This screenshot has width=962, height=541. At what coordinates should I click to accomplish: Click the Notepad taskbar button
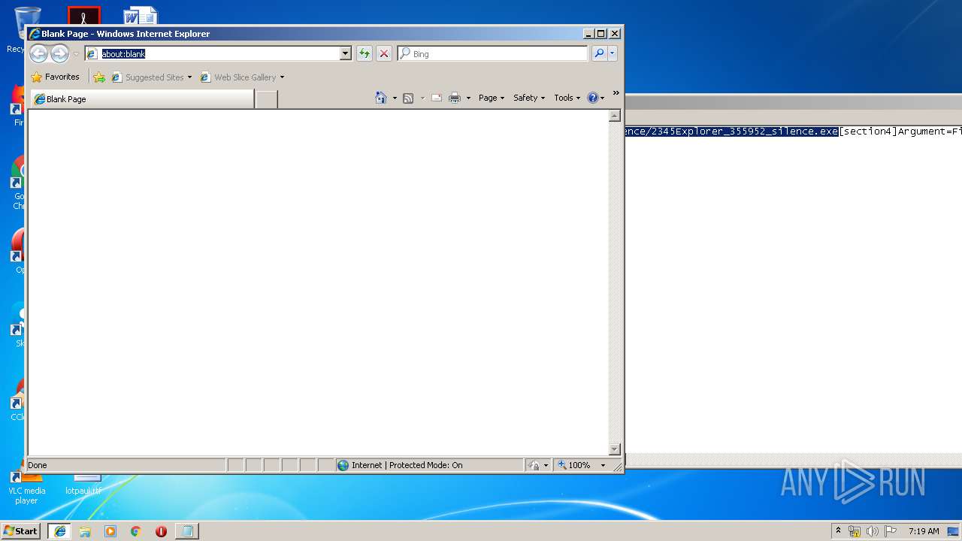pos(187,531)
